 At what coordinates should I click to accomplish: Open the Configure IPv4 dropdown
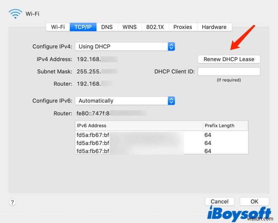(x=125, y=46)
